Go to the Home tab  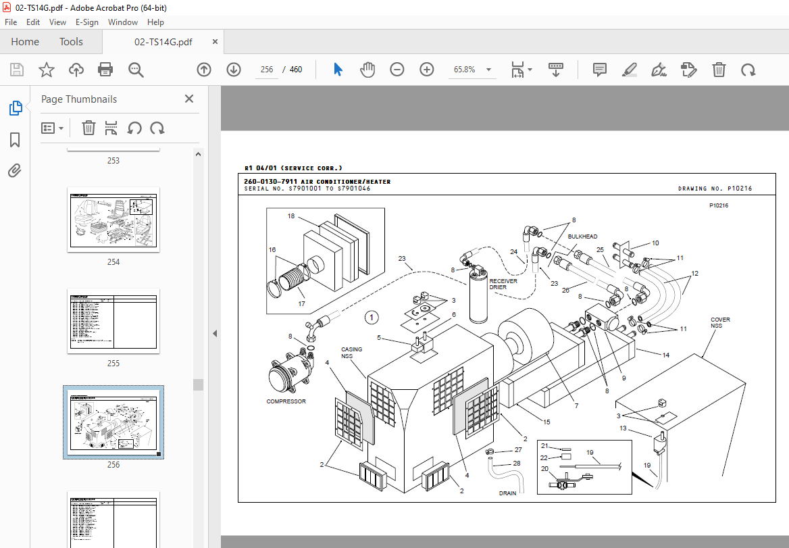click(25, 42)
